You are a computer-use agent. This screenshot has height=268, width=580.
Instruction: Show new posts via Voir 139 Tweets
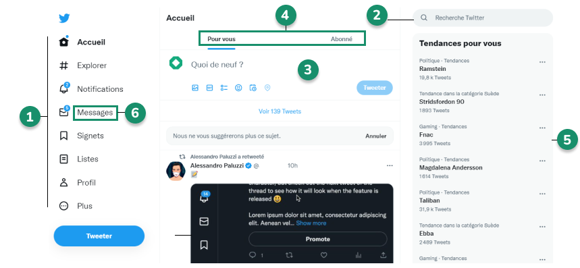click(x=280, y=111)
